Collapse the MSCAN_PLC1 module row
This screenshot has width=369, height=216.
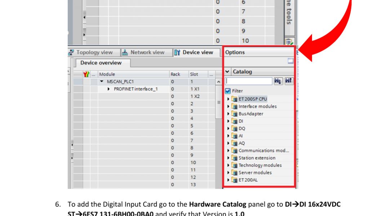pos(102,82)
